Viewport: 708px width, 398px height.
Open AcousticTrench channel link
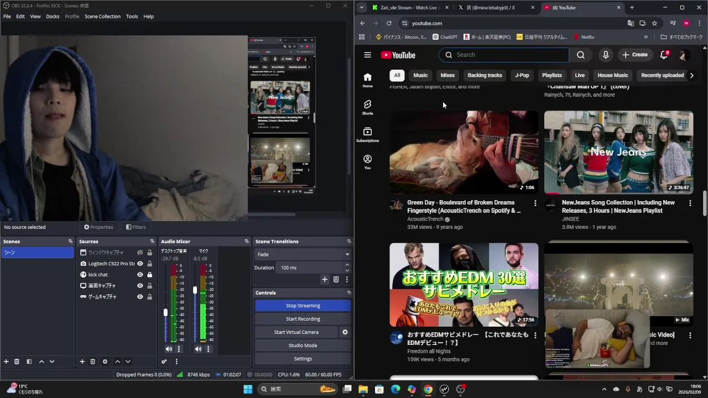(x=425, y=219)
